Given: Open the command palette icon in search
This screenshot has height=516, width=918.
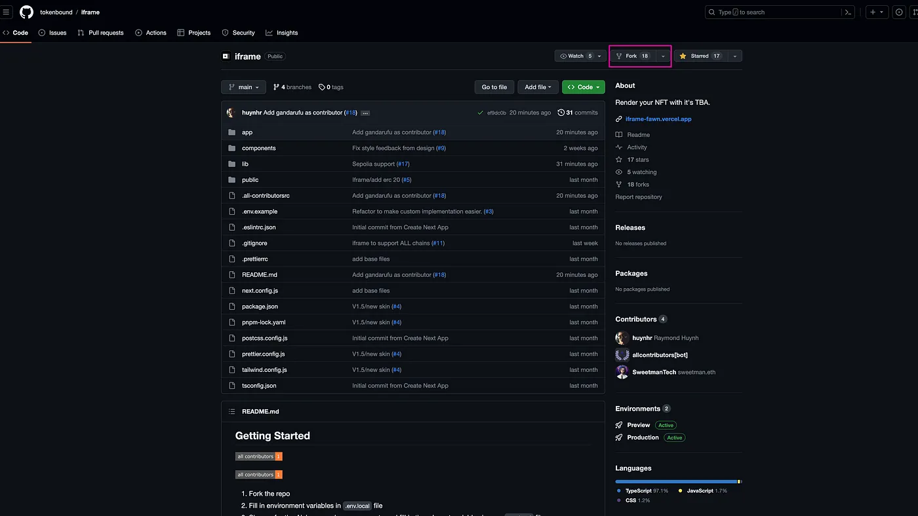Looking at the screenshot, I should 848,12.
